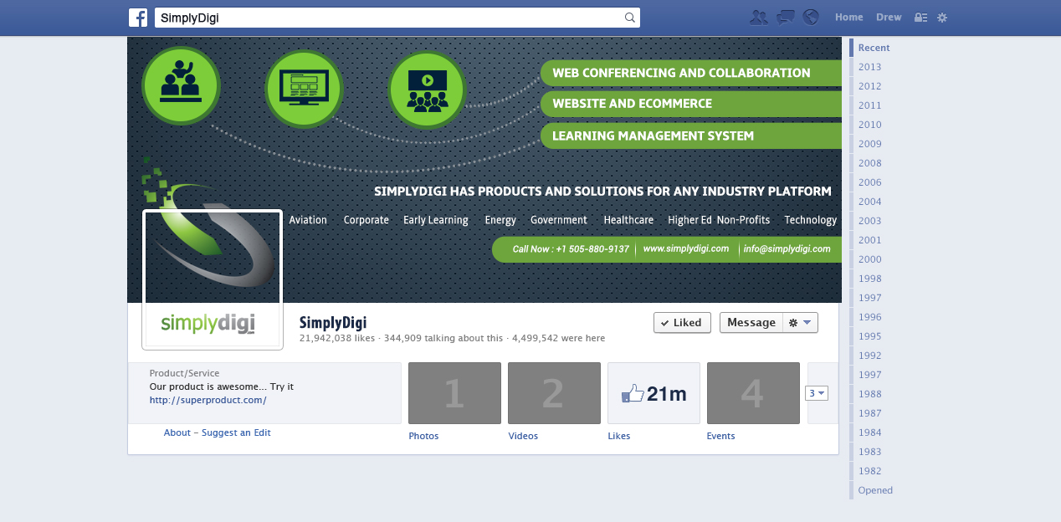Go to Home in top bar
Viewport: 1061px width, 522px height.
click(x=848, y=18)
